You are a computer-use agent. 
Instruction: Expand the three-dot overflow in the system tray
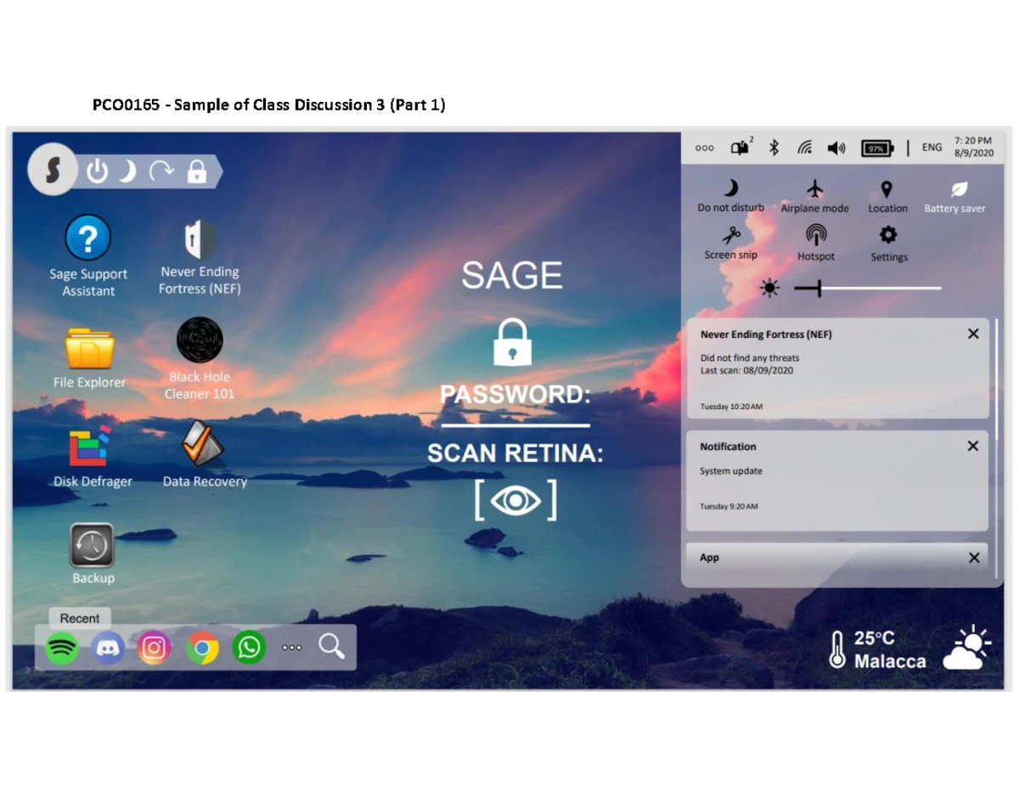coord(705,148)
